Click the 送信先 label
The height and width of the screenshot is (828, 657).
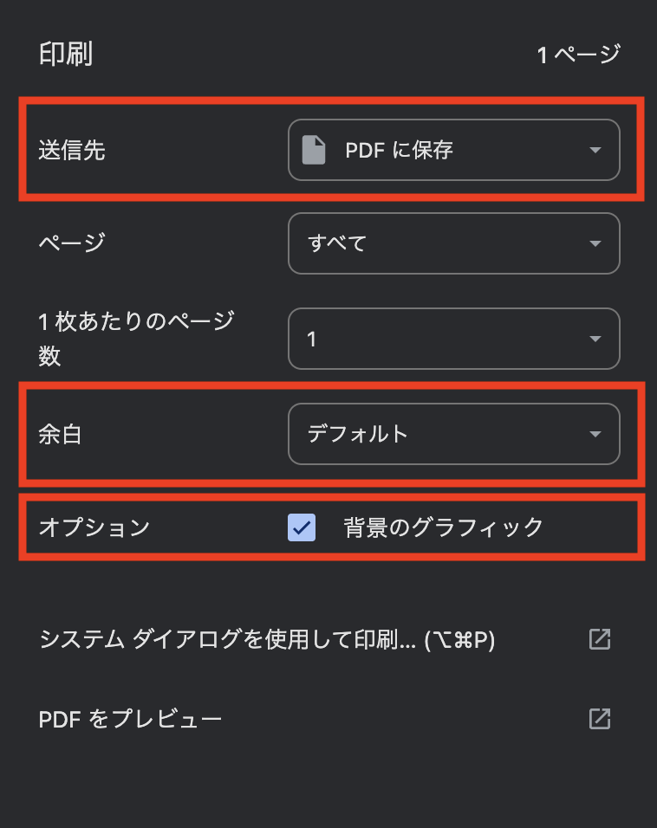coord(72,150)
